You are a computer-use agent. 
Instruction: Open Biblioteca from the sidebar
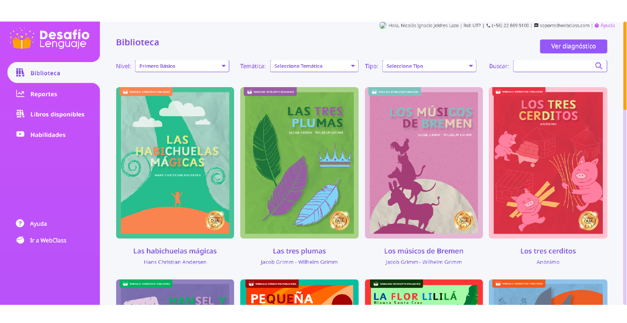click(x=54, y=73)
